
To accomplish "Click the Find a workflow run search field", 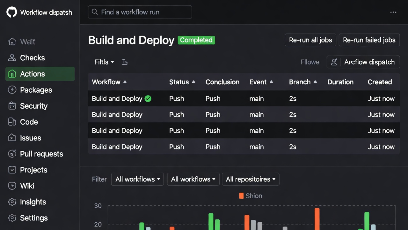I will tap(140, 12).
